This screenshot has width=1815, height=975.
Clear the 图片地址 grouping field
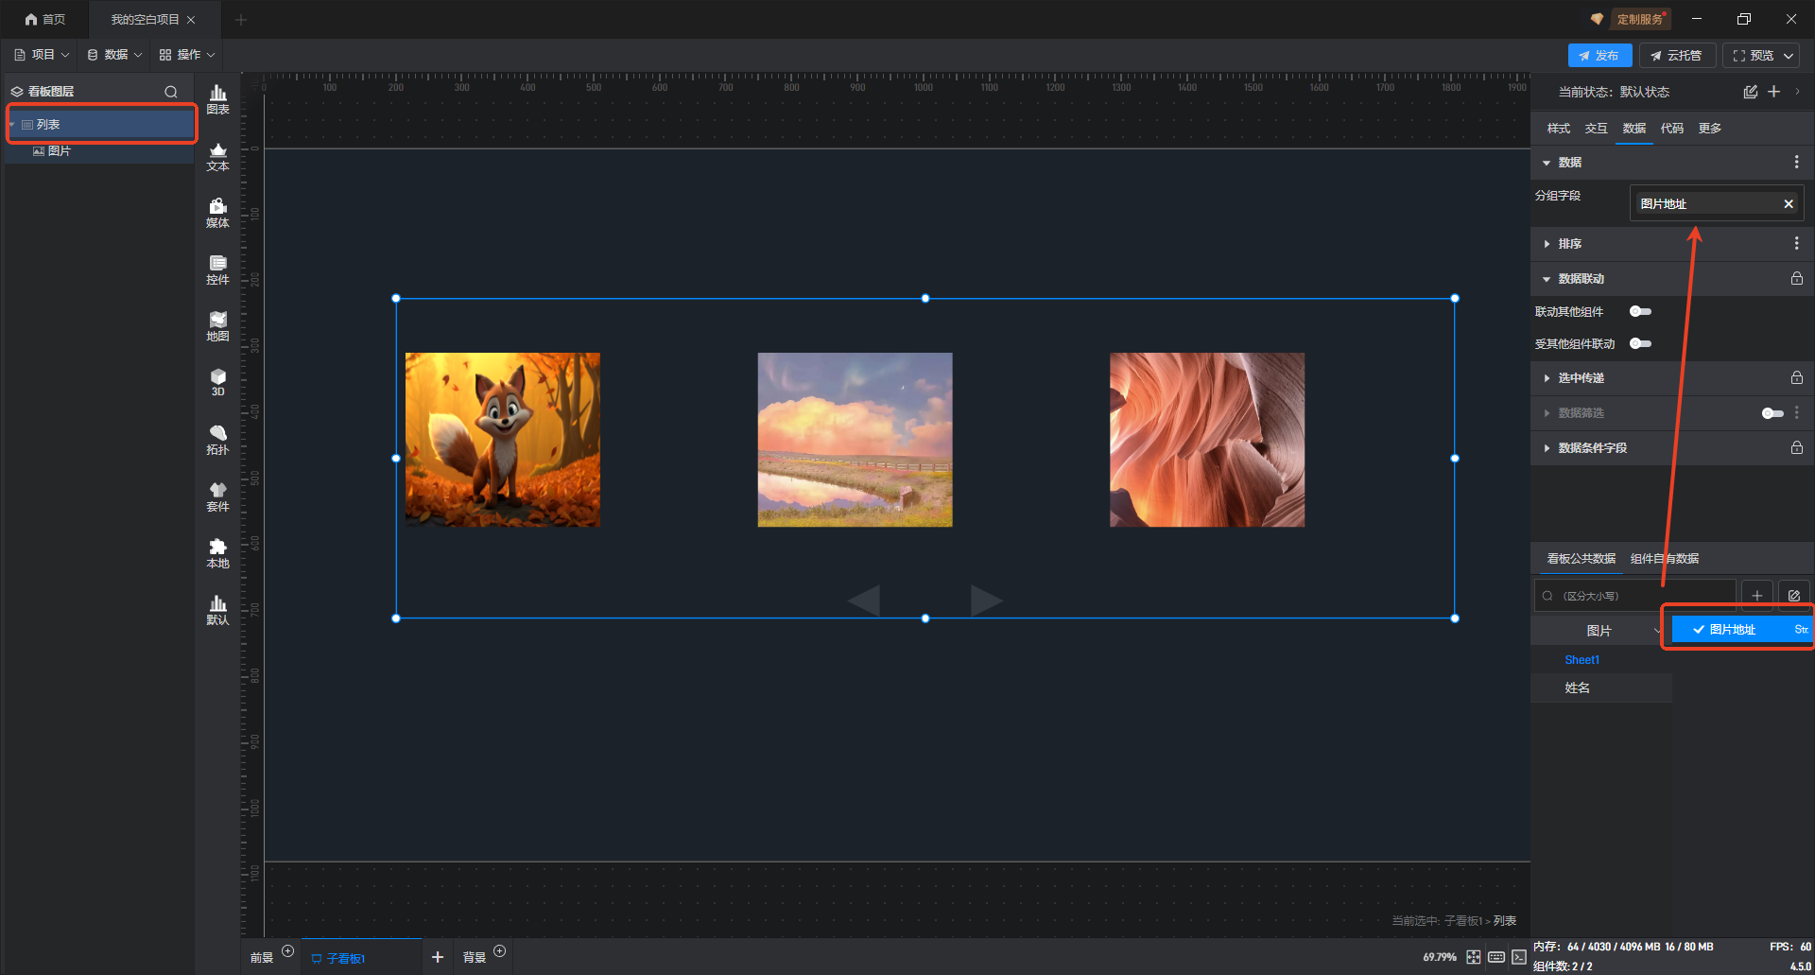tap(1788, 204)
